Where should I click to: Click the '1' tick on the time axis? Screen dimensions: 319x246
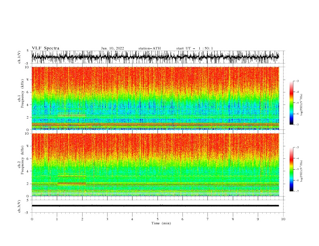[x=57, y=219]
